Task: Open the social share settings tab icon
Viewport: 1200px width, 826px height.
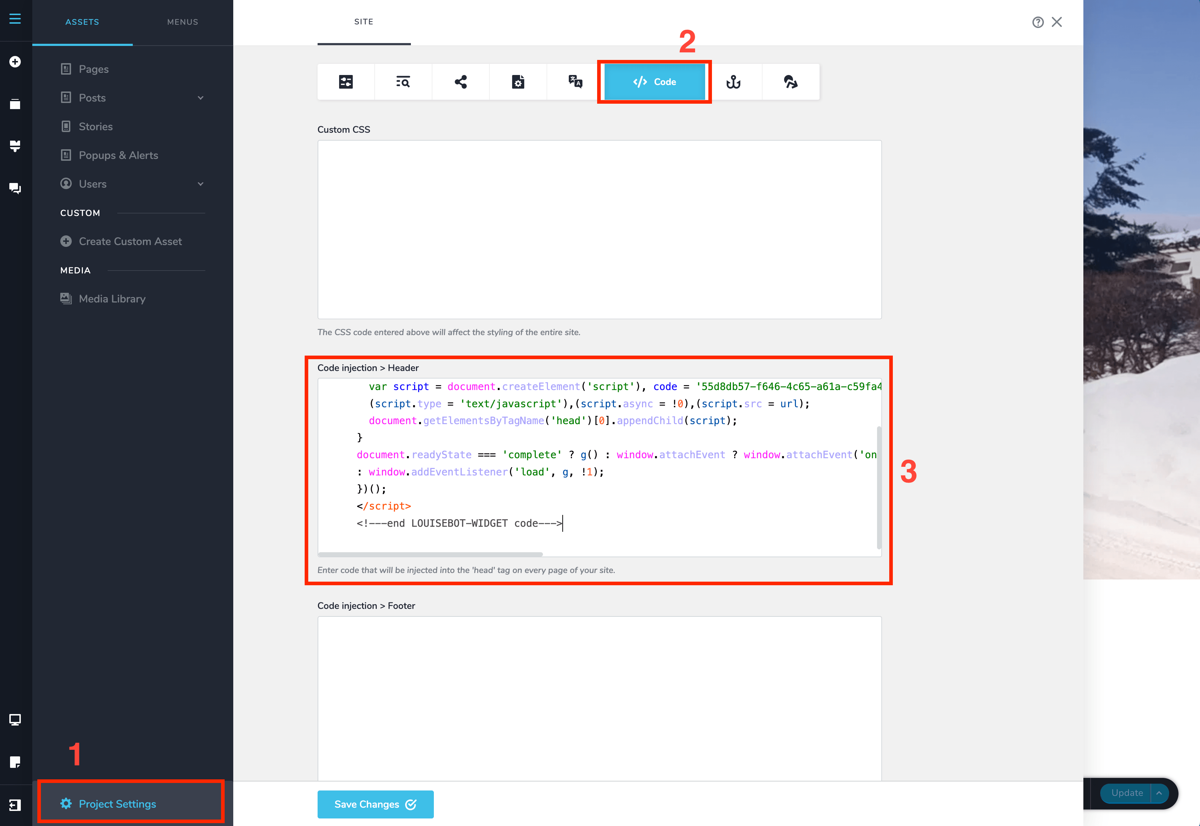Action: click(460, 82)
